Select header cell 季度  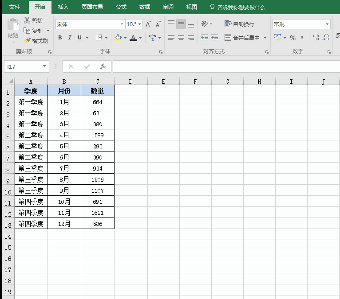[31, 91]
